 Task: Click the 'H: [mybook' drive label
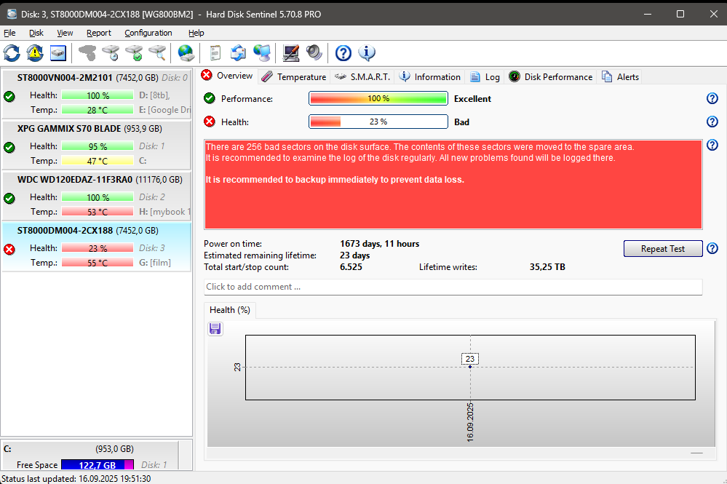click(164, 212)
